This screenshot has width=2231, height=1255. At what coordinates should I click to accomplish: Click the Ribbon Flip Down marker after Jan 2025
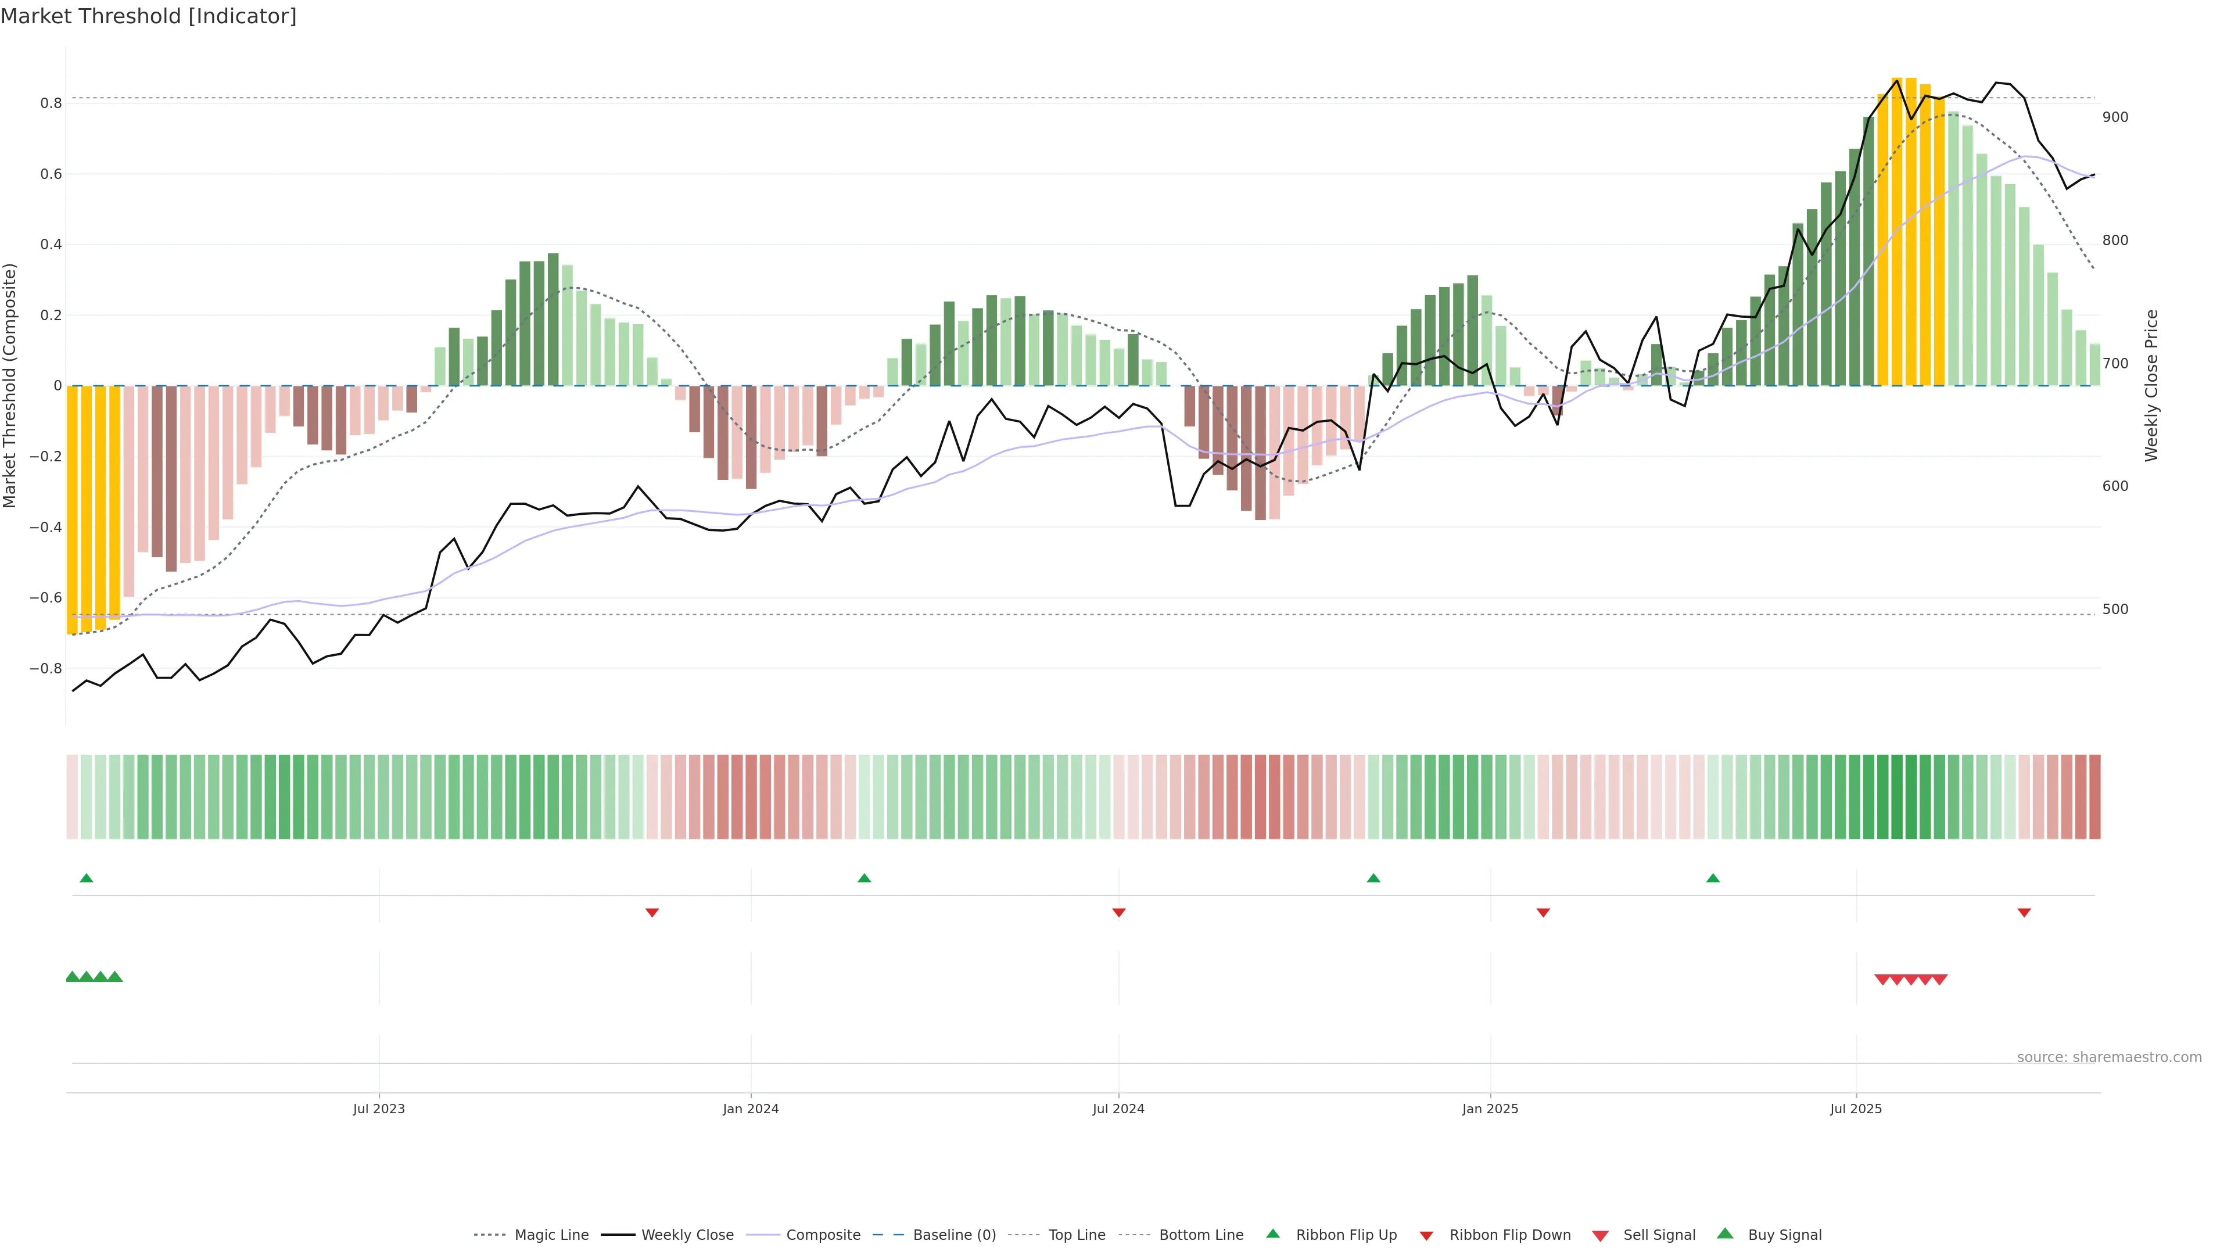pos(1543,912)
